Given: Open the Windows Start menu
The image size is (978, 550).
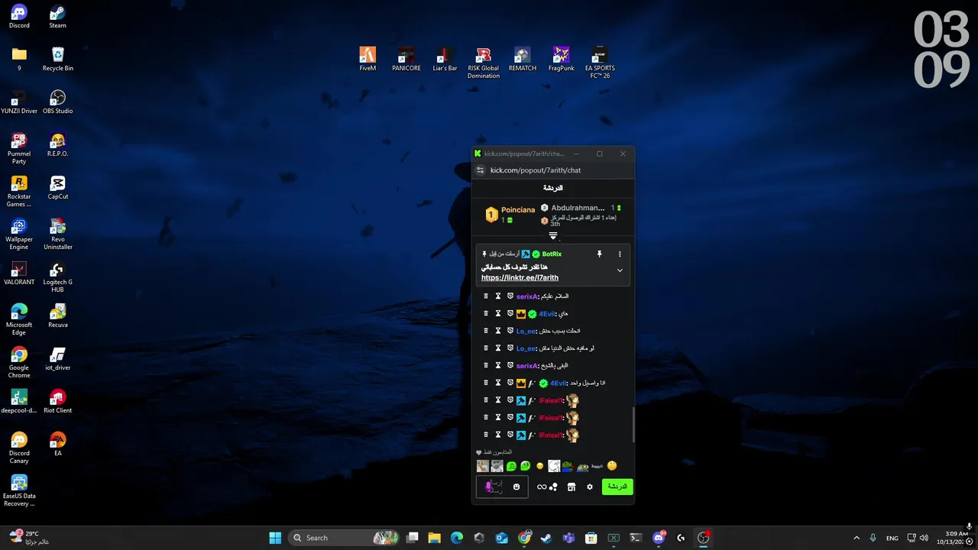Looking at the screenshot, I should point(275,538).
